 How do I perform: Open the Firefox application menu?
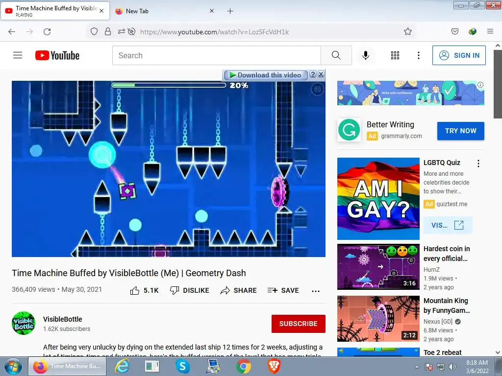point(490,31)
